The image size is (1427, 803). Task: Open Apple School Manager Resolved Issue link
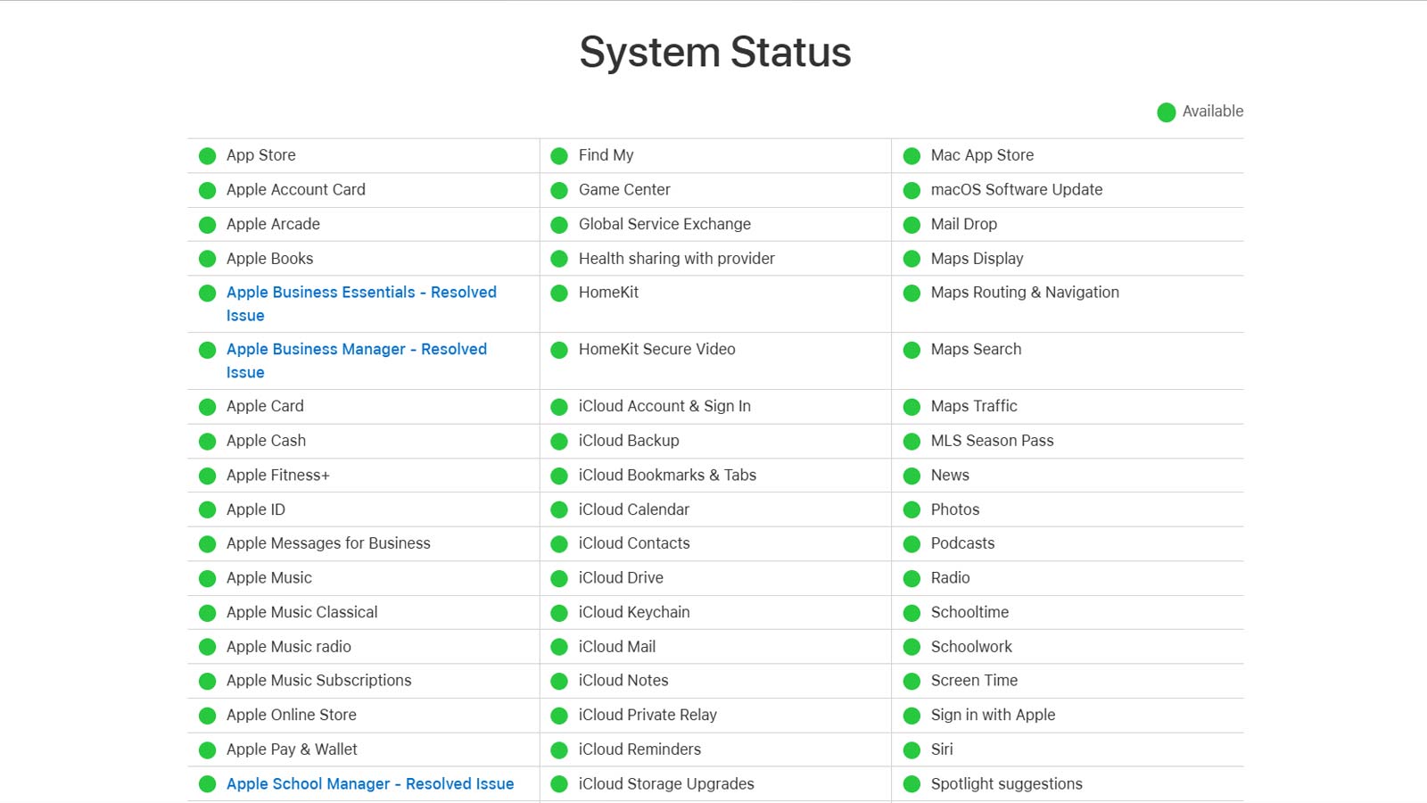click(370, 783)
